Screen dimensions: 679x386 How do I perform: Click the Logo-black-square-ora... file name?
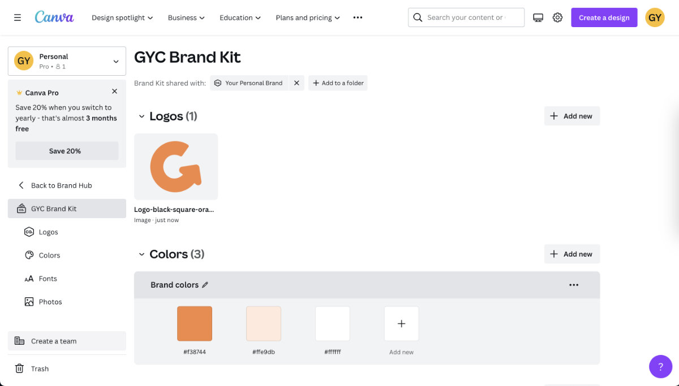174,209
